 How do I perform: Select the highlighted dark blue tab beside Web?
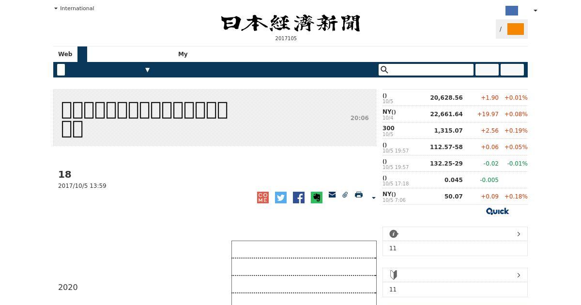point(82,54)
